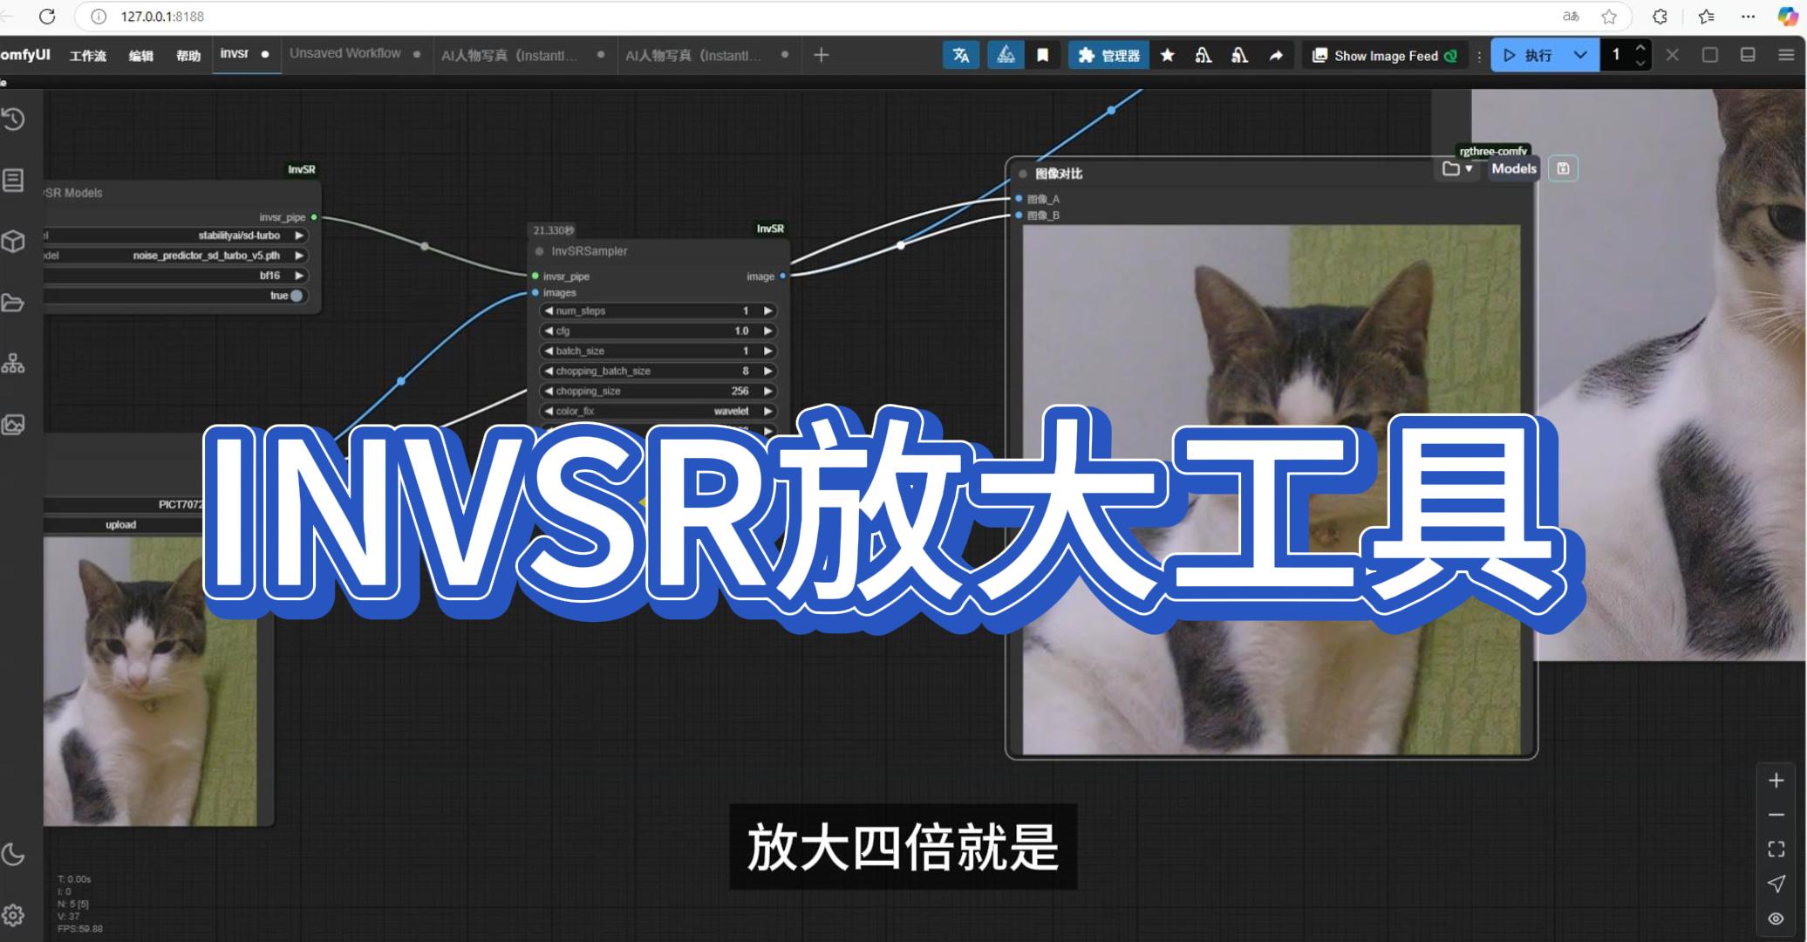1807x942 pixels.
Task: Click the translate language toolbar icon
Action: click(x=961, y=55)
